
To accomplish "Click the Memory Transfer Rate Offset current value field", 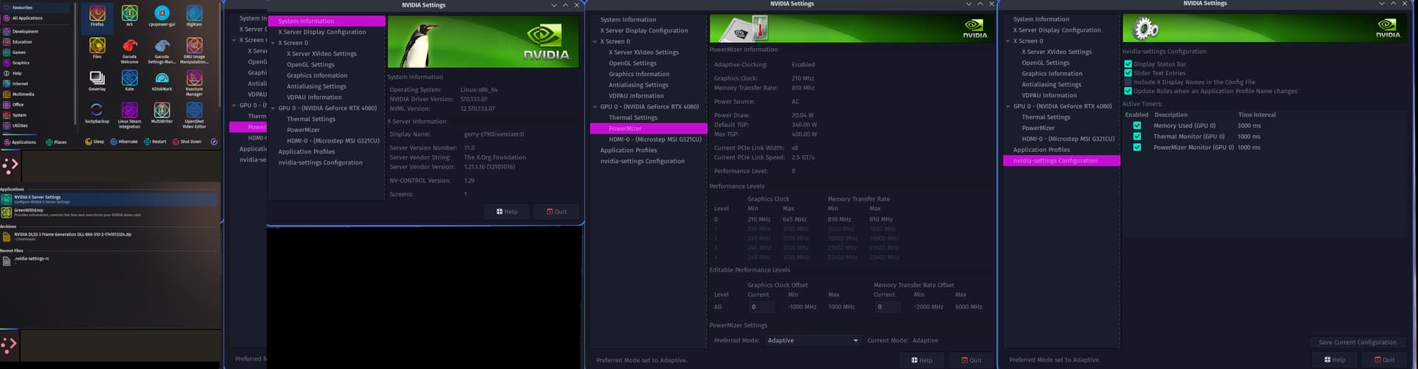I will click(x=888, y=307).
